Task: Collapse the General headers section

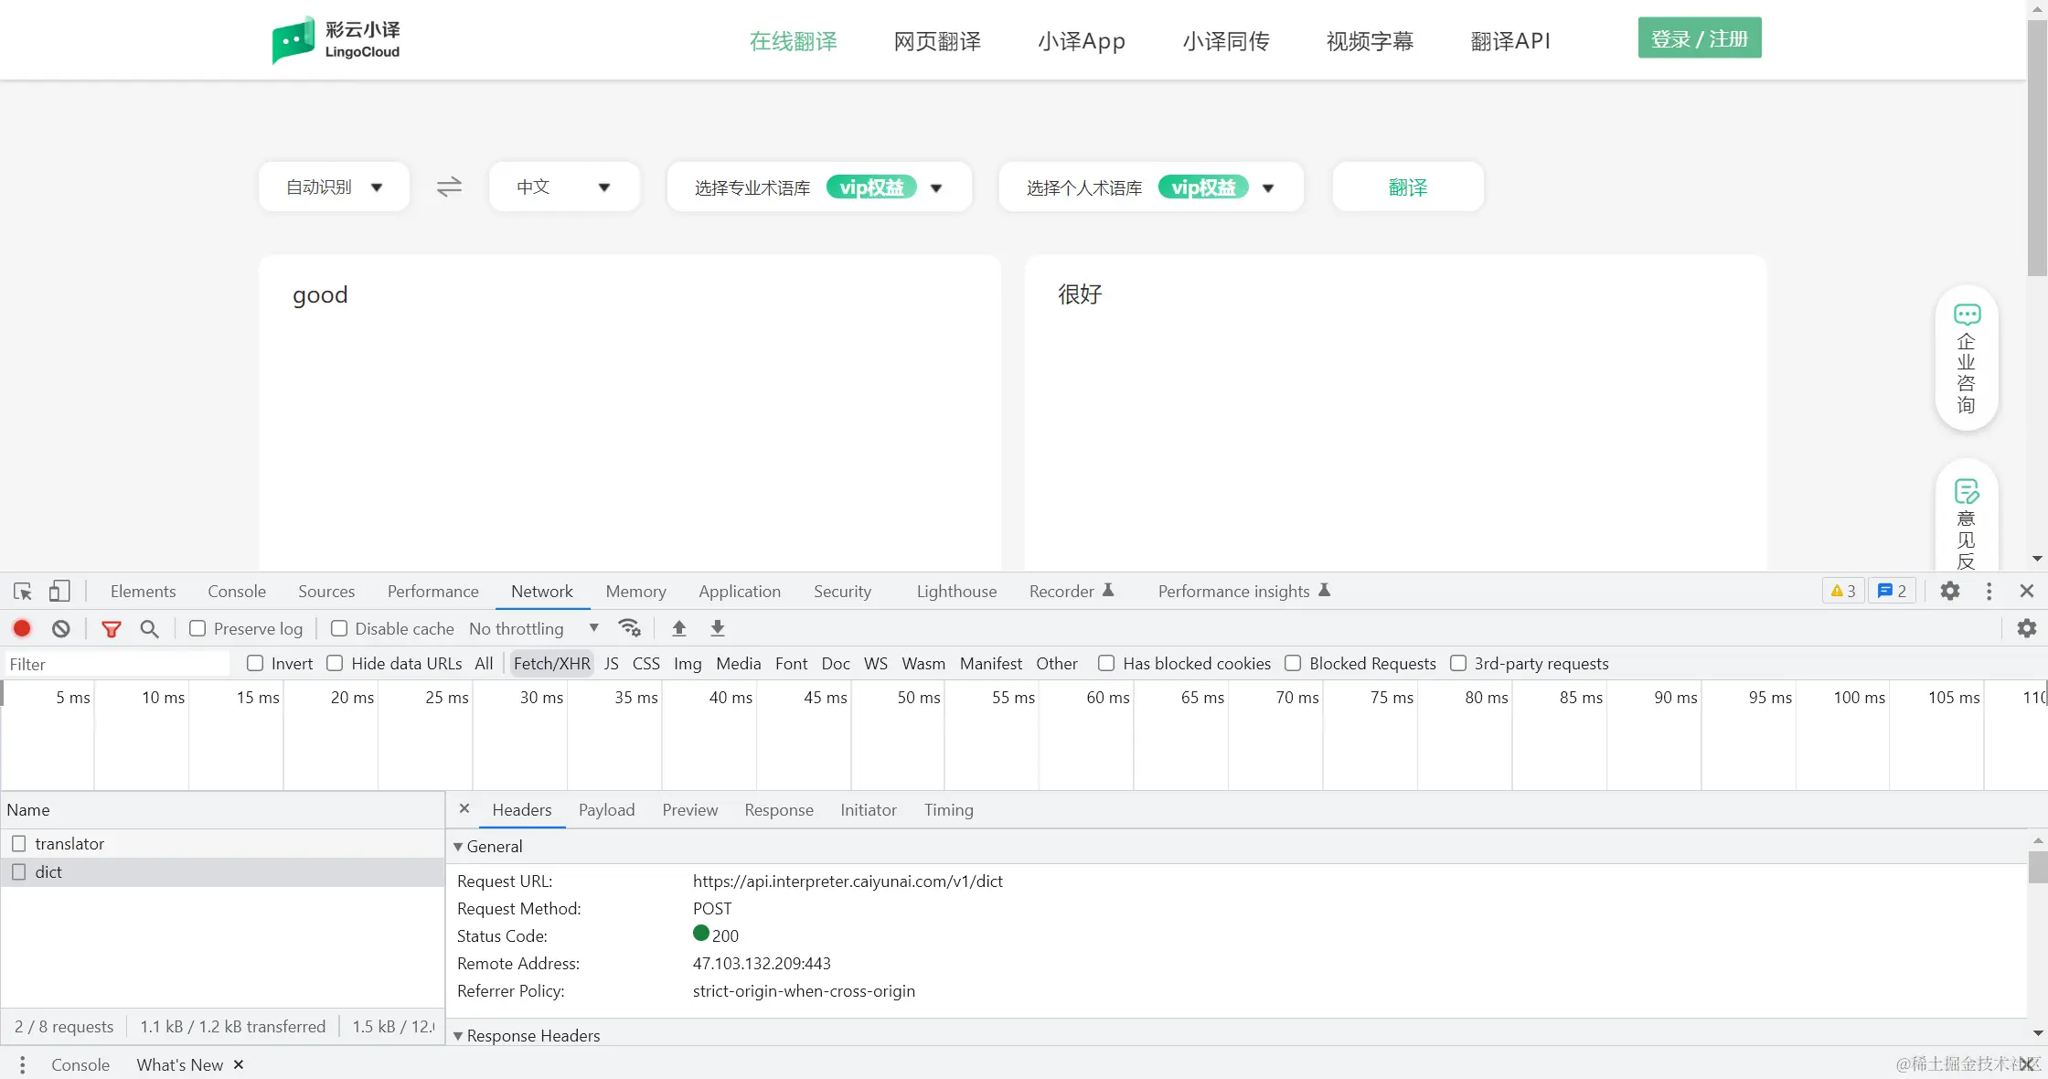Action: (459, 847)
